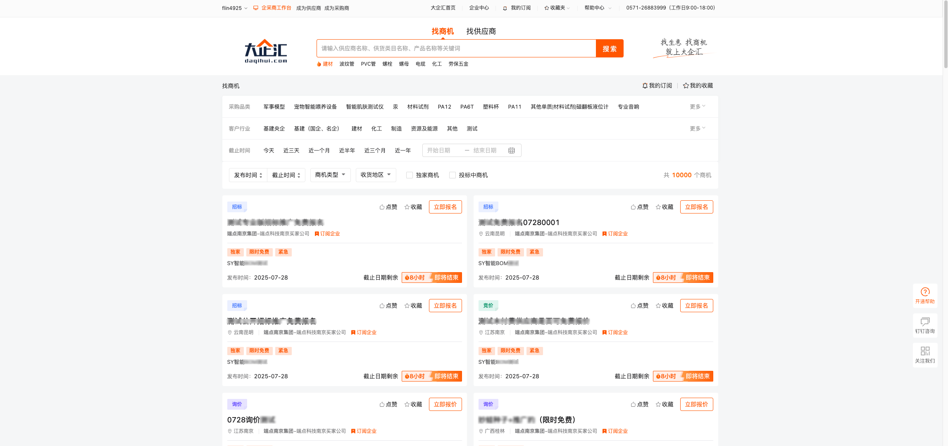This screenshot has height=446, width=948.
Task: Click the 收藏夹 star icon in the top bar
Action: 546,8
